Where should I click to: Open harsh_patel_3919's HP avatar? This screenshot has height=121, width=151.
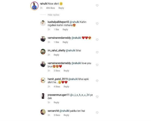click(x=43, y=80)
